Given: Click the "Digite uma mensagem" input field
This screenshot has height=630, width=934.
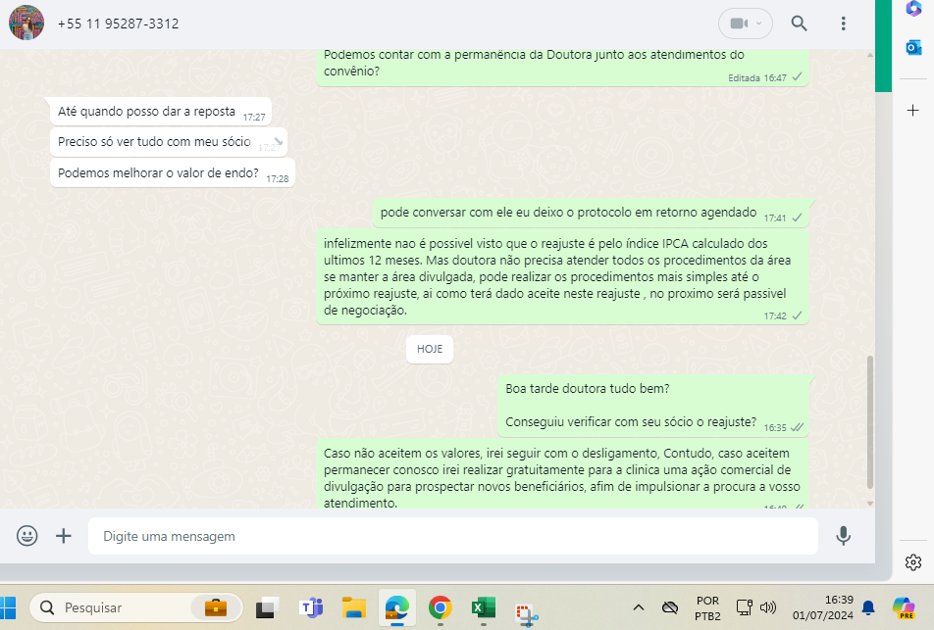Looking at the screenshot, I should pyautogui.click(x=451, y=536).
